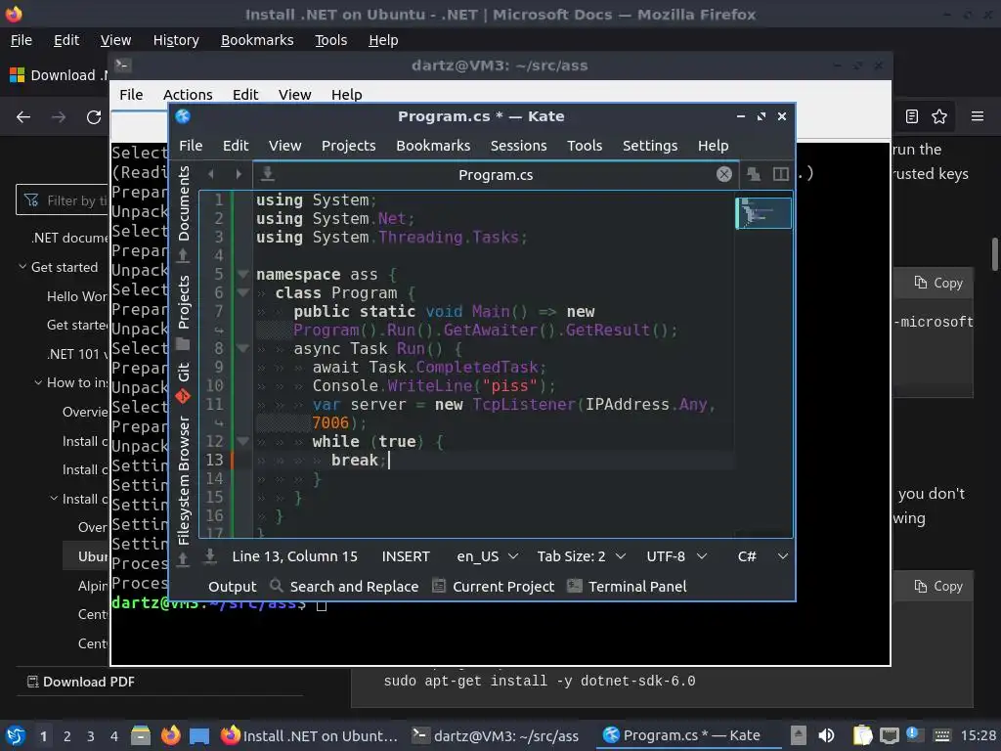Image resolution: width=1001 pixels, height=751 pixels.
Task: Open the Tab Size dropdown in status bar
Action: tap(581, 556)
